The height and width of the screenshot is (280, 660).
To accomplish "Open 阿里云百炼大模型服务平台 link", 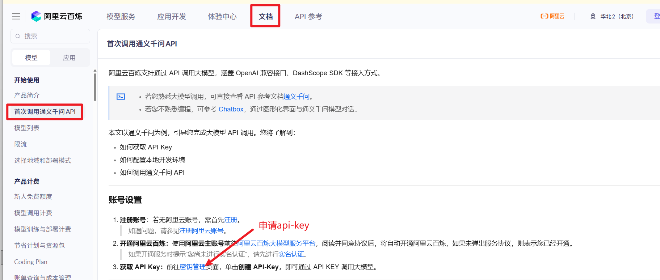I will pos(276,243).
